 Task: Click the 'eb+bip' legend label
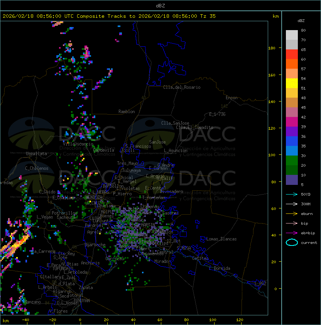308,233
